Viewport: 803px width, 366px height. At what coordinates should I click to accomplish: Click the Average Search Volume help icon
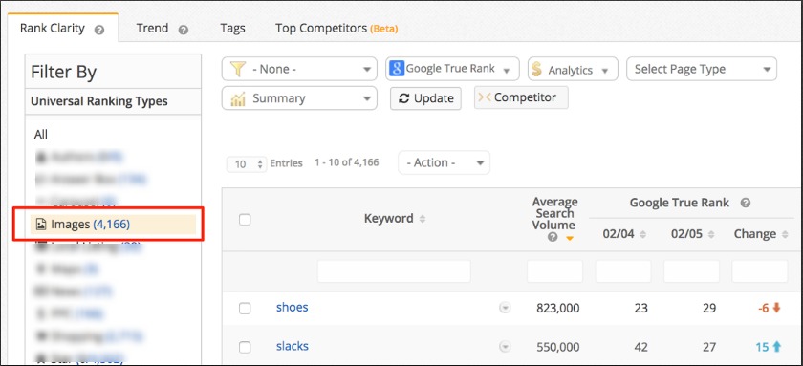(x=553, y=238)
